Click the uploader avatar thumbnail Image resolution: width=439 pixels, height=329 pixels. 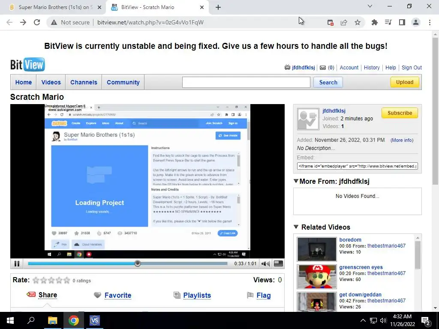pos(308,119)
